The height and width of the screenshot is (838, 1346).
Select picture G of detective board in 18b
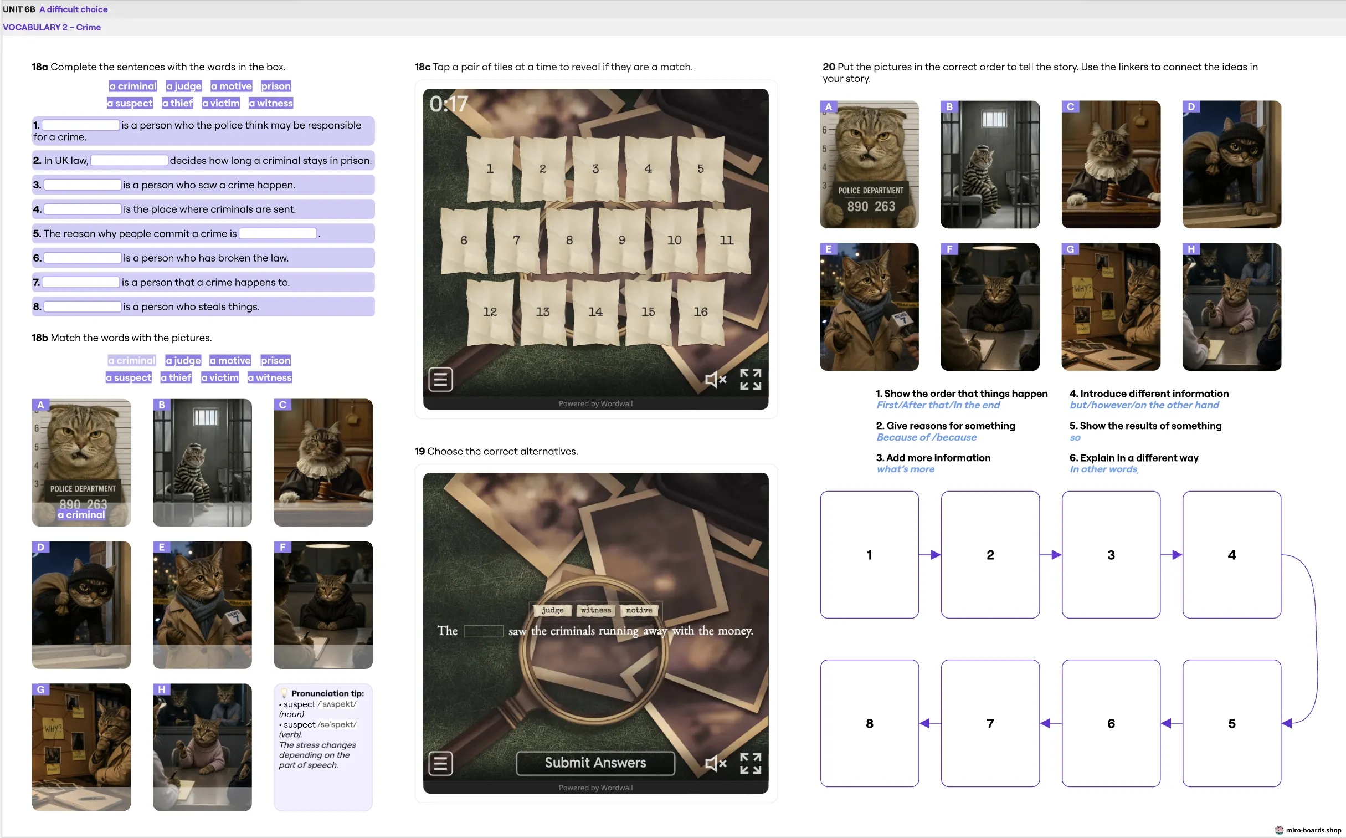(x=81, y=747)
